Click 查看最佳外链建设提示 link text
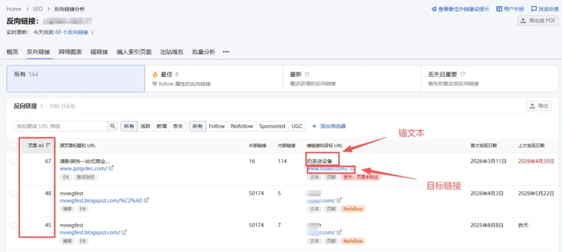This screenshot has width=562, height=252. coord(464,9)
